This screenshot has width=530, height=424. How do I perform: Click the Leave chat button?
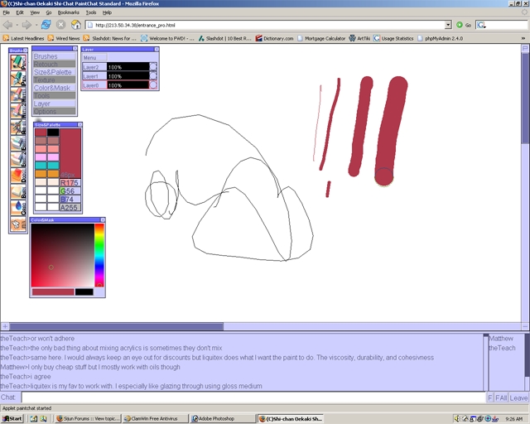tap(518, 398)
